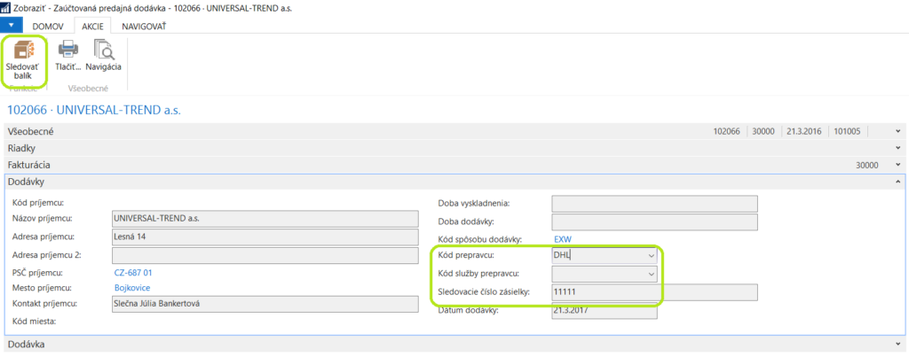Click the Kód miesta label
909x357 pixels.
34,321
